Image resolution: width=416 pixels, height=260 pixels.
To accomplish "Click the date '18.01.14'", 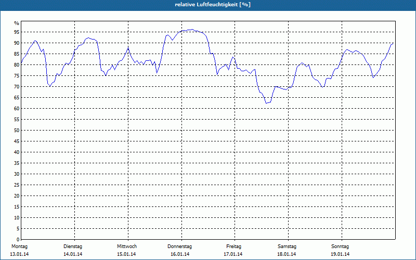I will [287, 254].
